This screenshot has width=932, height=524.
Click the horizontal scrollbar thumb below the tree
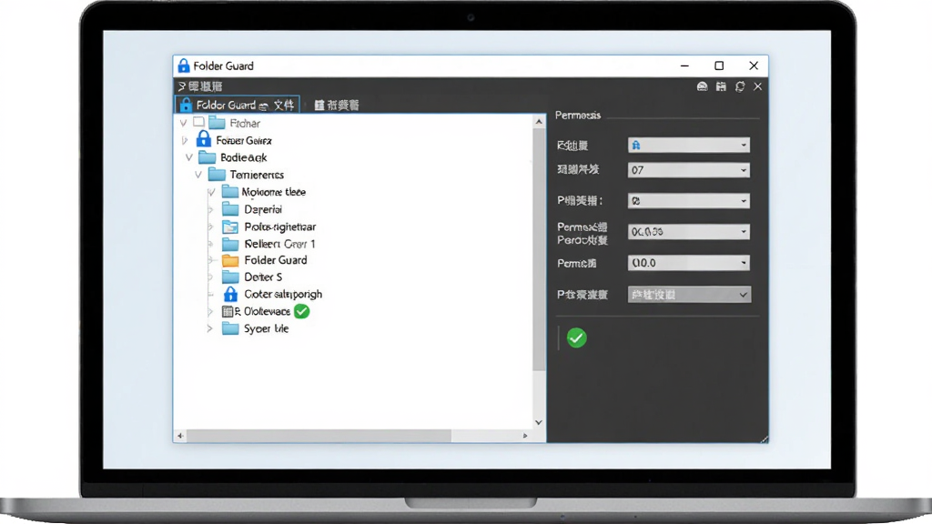(x=319, y=436)
